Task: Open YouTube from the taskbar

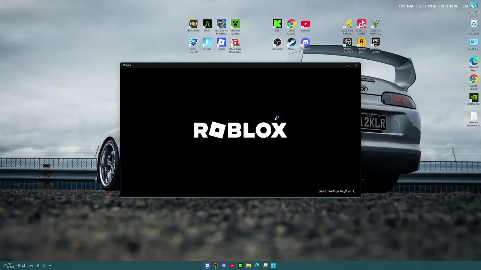Action: 232,265
